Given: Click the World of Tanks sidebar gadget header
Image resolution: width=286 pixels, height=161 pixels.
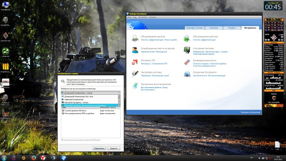Looking at the screenshot, I should coord(274,20).
